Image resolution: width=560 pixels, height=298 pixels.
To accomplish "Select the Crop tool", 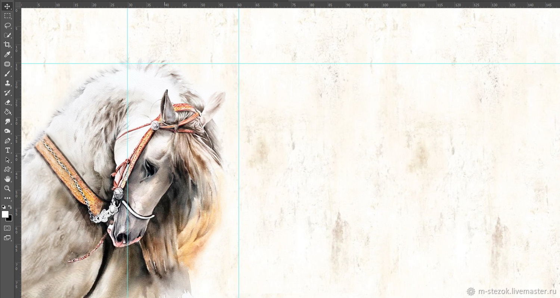I will [x=7, y=45].
